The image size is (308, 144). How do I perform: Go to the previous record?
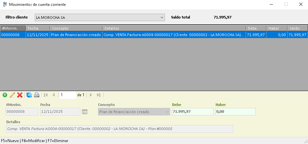[54, 95]
